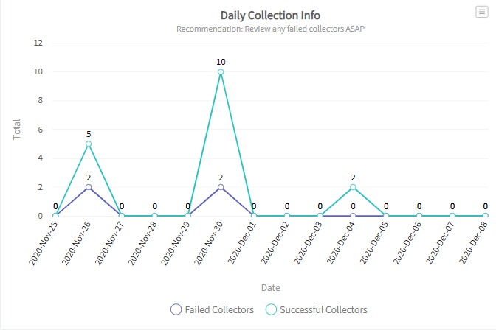
Task: Click the data point at 2020-Nov-28
Action: (x=154, y=216)
